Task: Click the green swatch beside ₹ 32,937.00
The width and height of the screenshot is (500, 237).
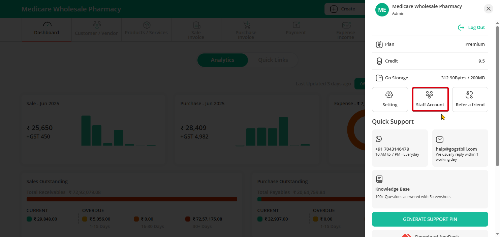Action: [x=260, y=219]
